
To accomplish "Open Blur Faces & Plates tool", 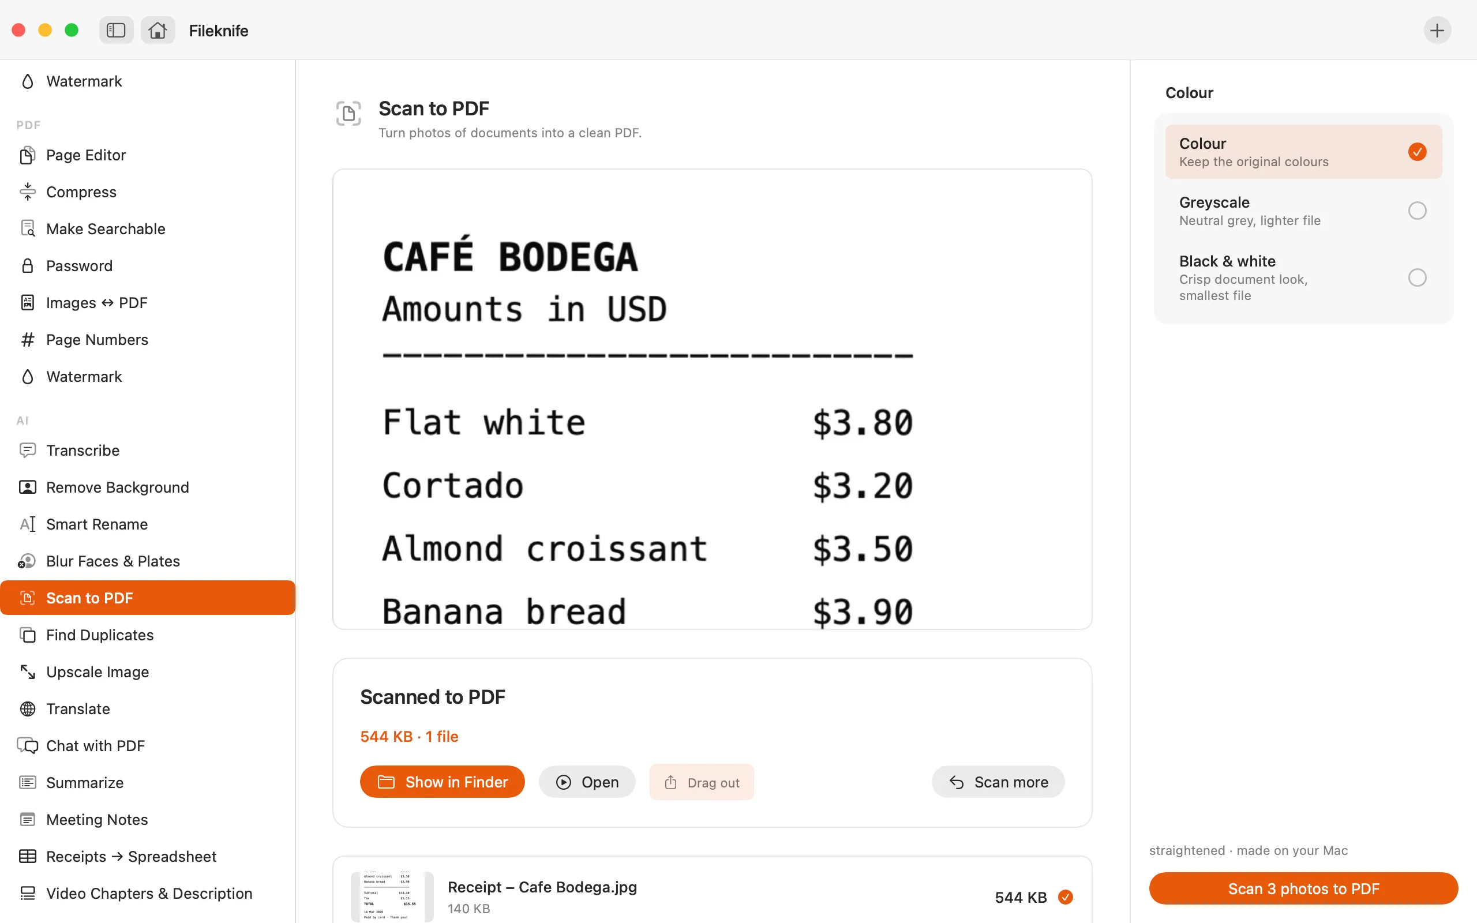I will tap(148, 561).
